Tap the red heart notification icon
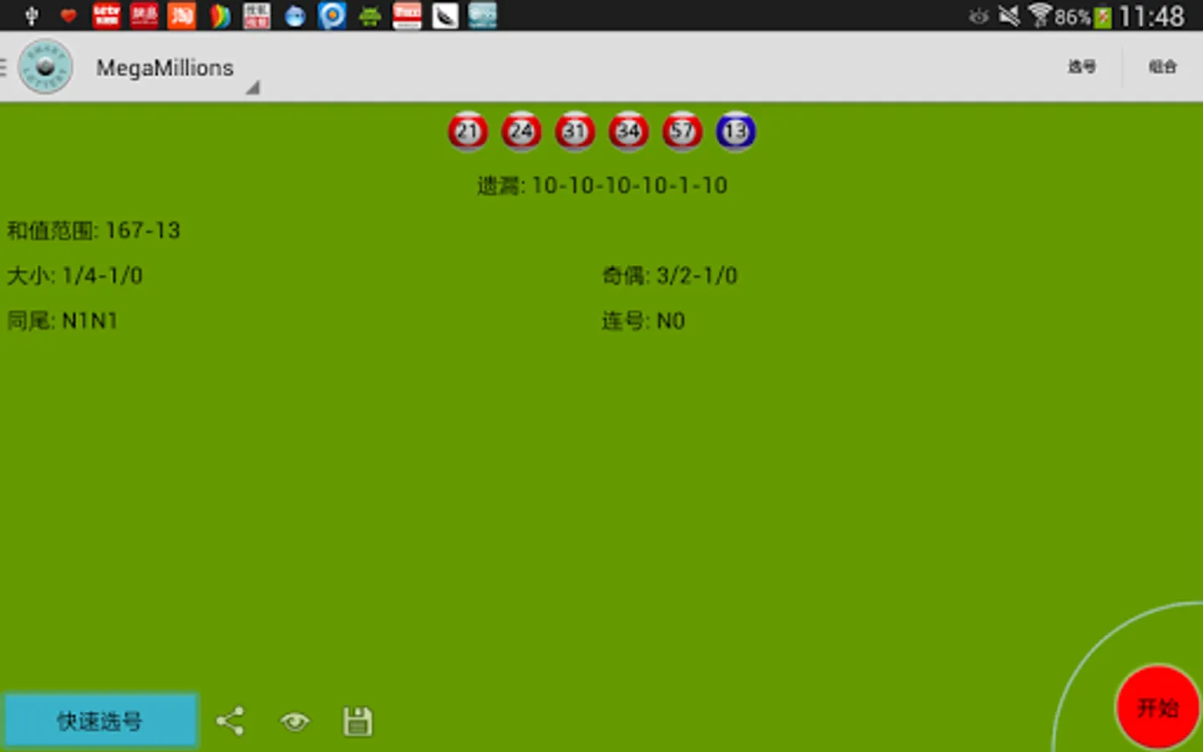 (69, 15)
